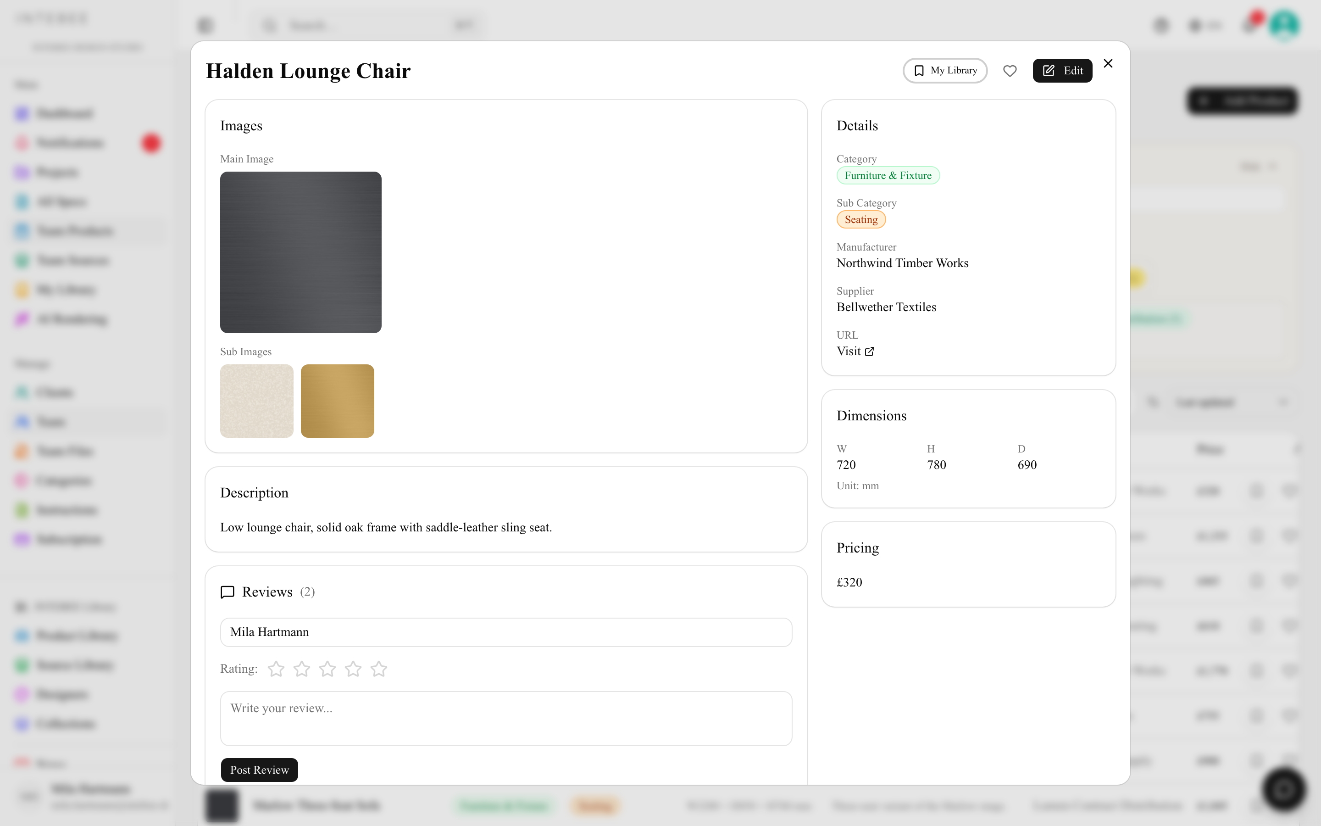Close the Halden Lounge Chair dialog
1321x826 pixels.
point(1108,63)
